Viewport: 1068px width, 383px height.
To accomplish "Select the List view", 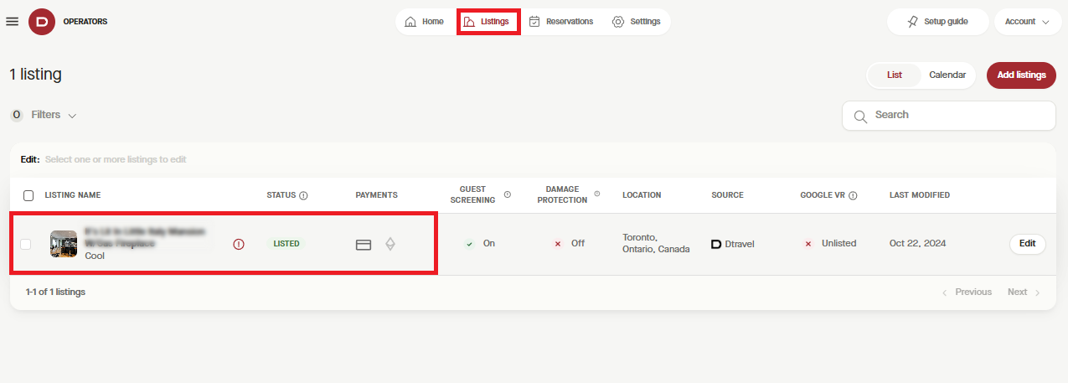I will pos(895,75).
